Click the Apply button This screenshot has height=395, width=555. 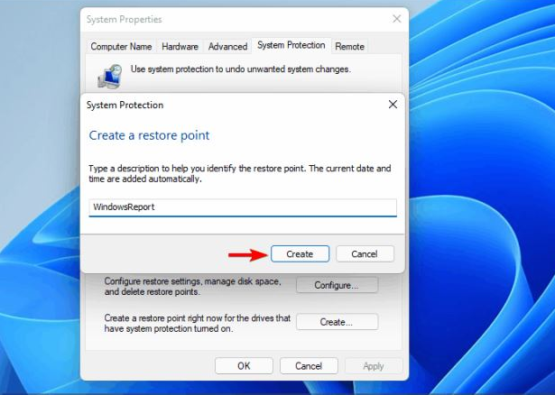coord(373,366)
